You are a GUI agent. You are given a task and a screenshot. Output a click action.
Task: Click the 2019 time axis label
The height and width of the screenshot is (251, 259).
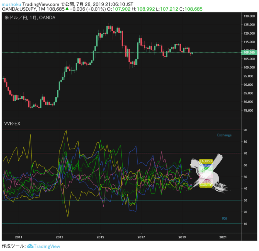tap(182, 237)
